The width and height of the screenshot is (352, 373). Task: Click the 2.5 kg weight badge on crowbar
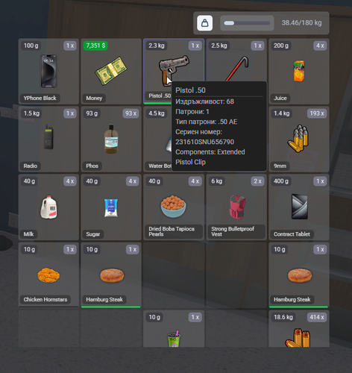point(219,46)
